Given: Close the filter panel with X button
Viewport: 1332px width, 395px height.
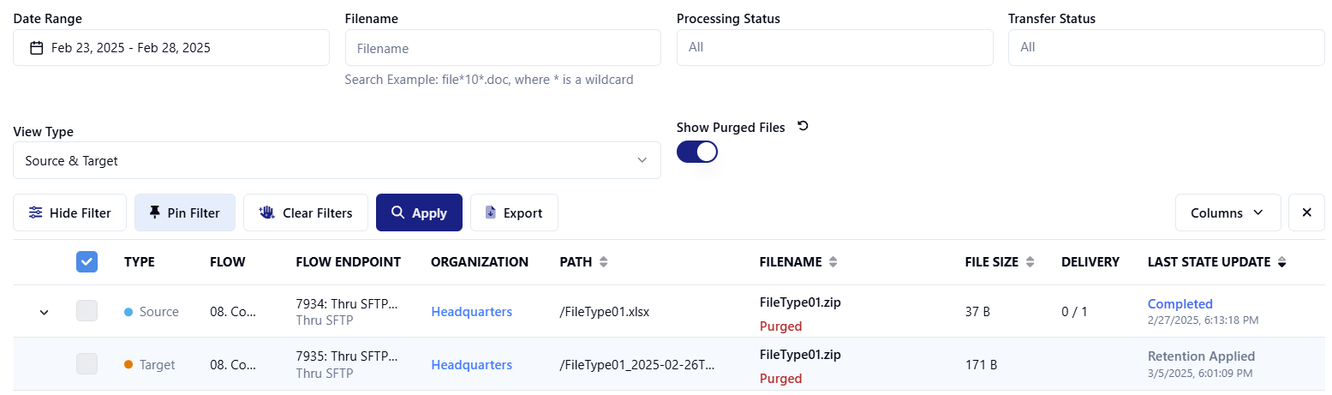Looking at the screenshot, I should click(x=1306, y=212).
